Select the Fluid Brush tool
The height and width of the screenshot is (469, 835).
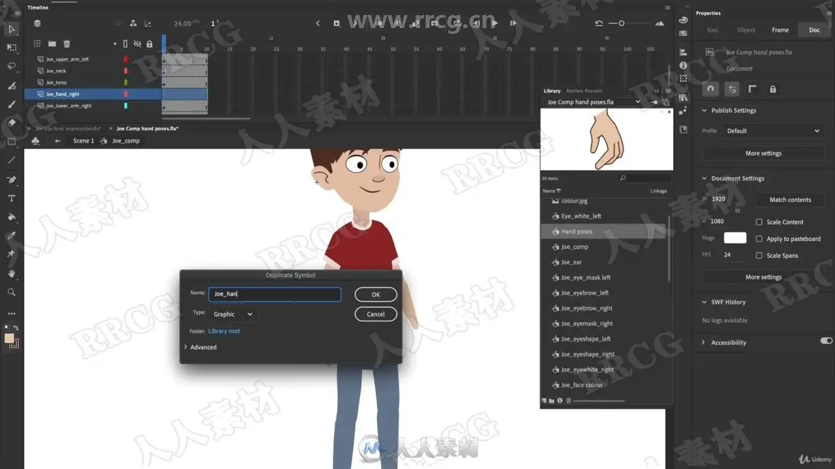tap(11, 85)
